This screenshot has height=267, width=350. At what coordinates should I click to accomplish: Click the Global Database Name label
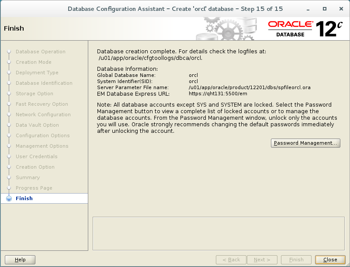[126, 75]
